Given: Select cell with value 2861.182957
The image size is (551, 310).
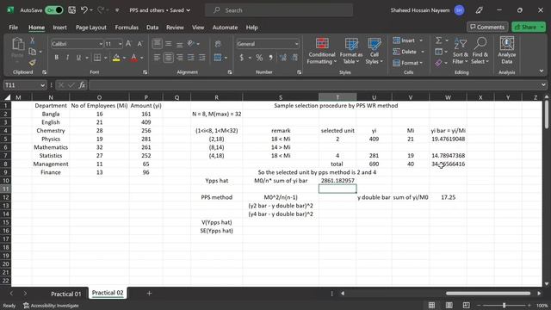Looking at the screenshot, I should pyautogui.click(x=337, y=181).
